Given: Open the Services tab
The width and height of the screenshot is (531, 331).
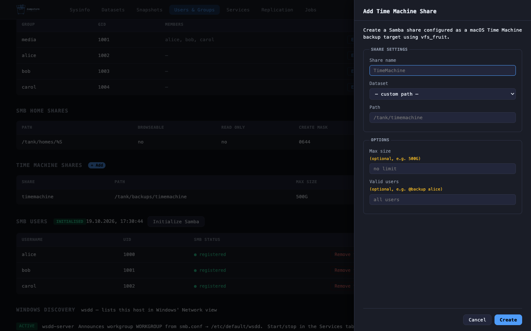Looking at the screenshot, I should coord(238,10).
